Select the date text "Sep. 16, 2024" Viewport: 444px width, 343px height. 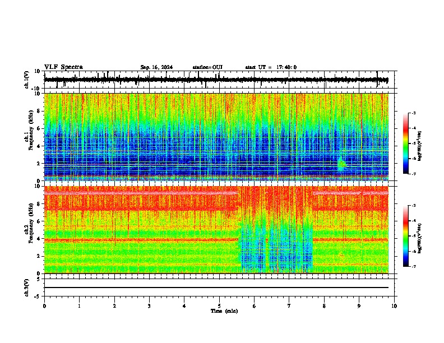[x=156, y=67]
